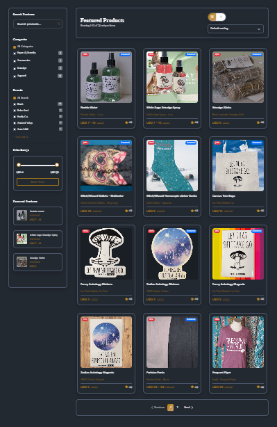Click the Reset Price button

click(x=37, y=182)
